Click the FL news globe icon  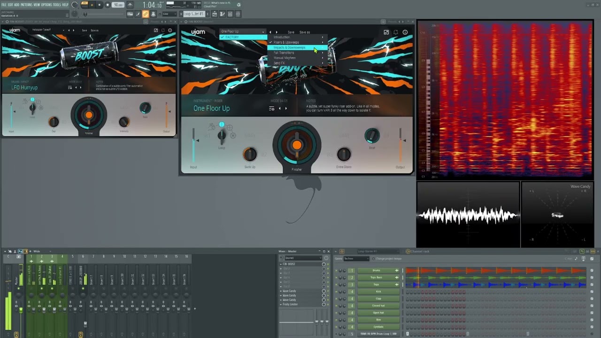click(x=239, y=5)
